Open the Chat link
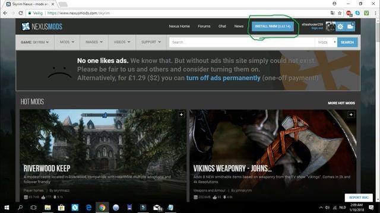The image size is (380, 213). (222, 26)
